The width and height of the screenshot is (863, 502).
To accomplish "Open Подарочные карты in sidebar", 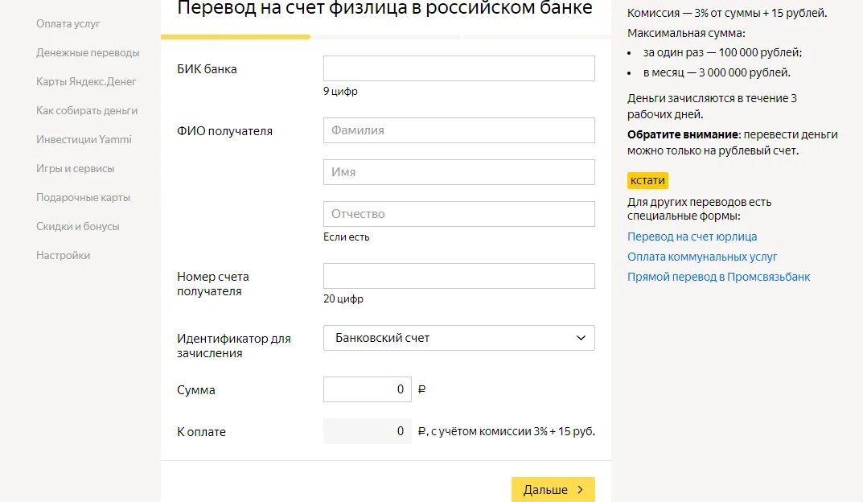I will pos(83,198).
